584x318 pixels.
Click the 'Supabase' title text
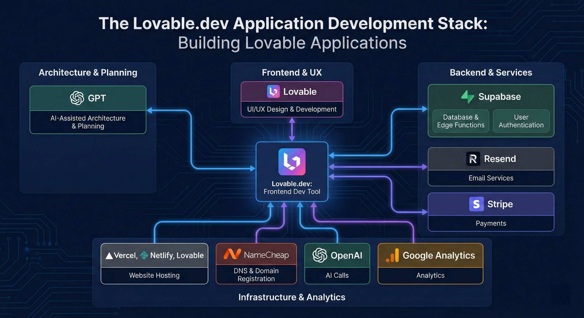pos(499,97)
